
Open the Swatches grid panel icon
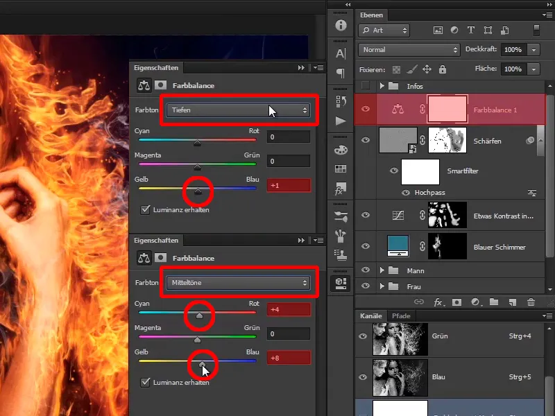coord(341,168)
